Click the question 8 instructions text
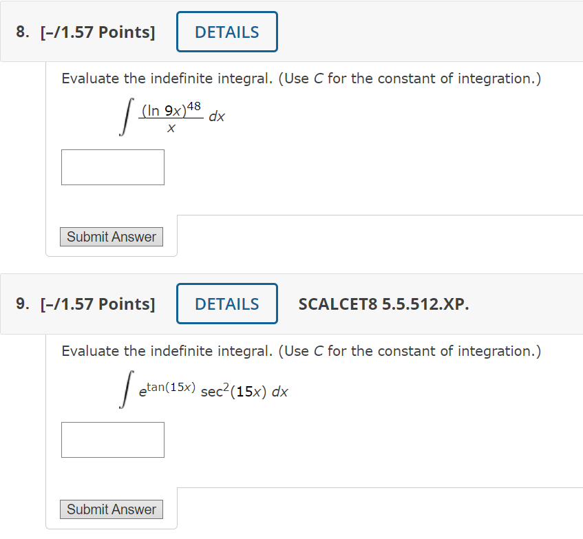 (301, 78)
